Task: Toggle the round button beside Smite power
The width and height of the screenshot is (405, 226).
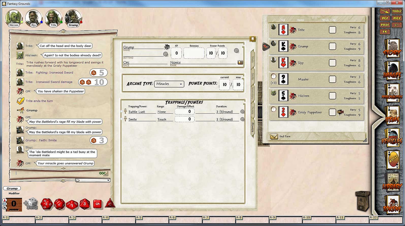Action: [x=242, y=119]
